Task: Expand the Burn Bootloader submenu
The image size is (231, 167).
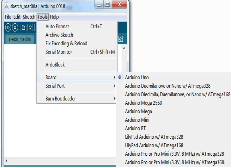Action: click(x=77, y=99)
